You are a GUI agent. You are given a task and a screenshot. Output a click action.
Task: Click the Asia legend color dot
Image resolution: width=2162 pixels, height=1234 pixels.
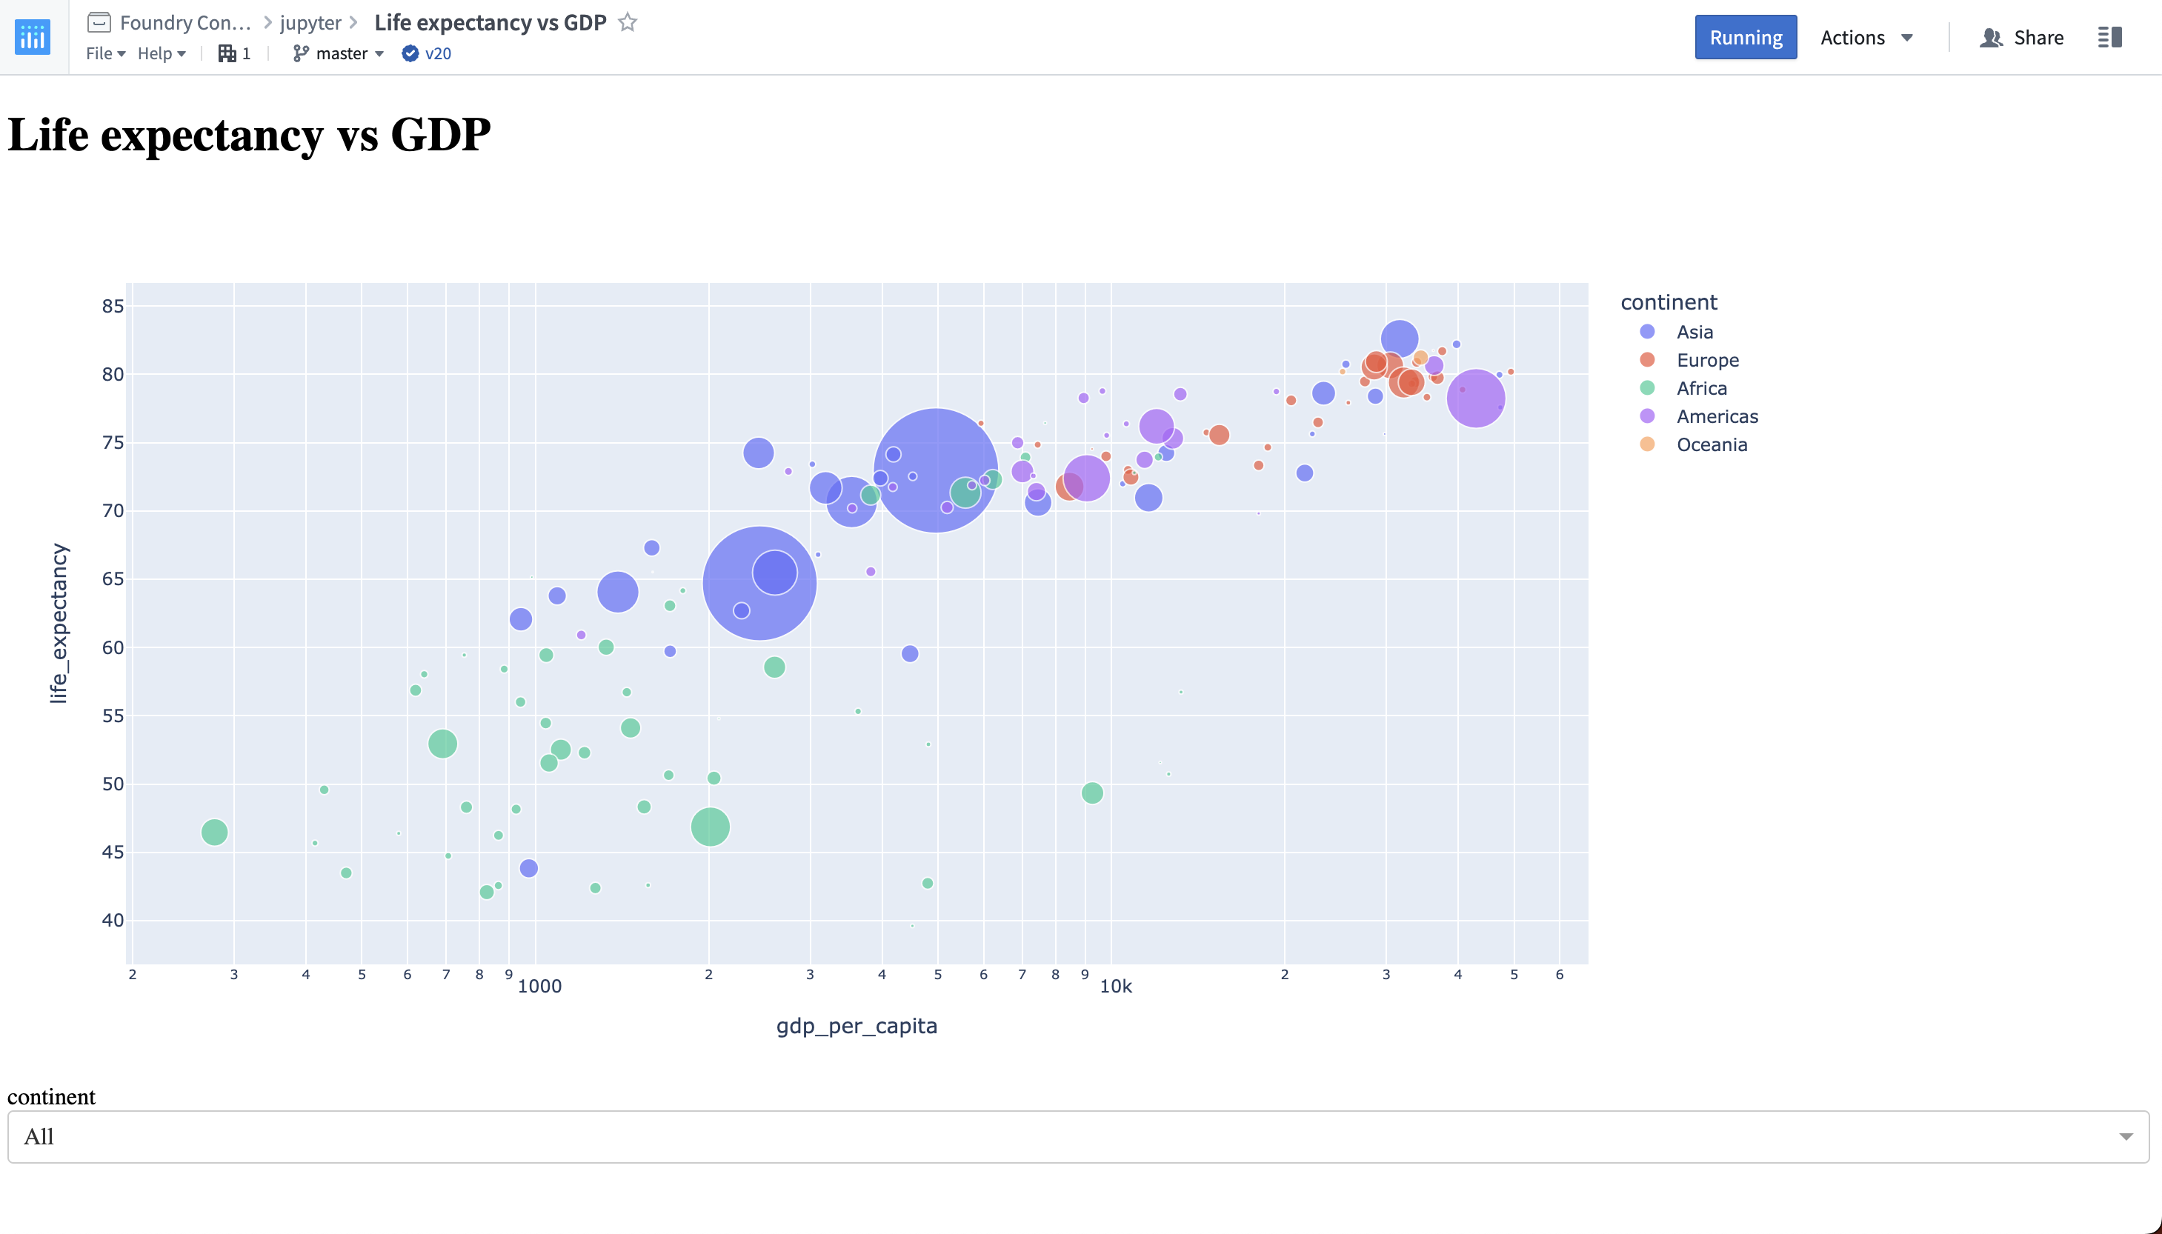tap(1647, 333)
